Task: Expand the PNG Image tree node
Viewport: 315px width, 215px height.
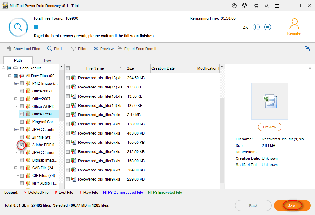Action: (x=16, y=83)
